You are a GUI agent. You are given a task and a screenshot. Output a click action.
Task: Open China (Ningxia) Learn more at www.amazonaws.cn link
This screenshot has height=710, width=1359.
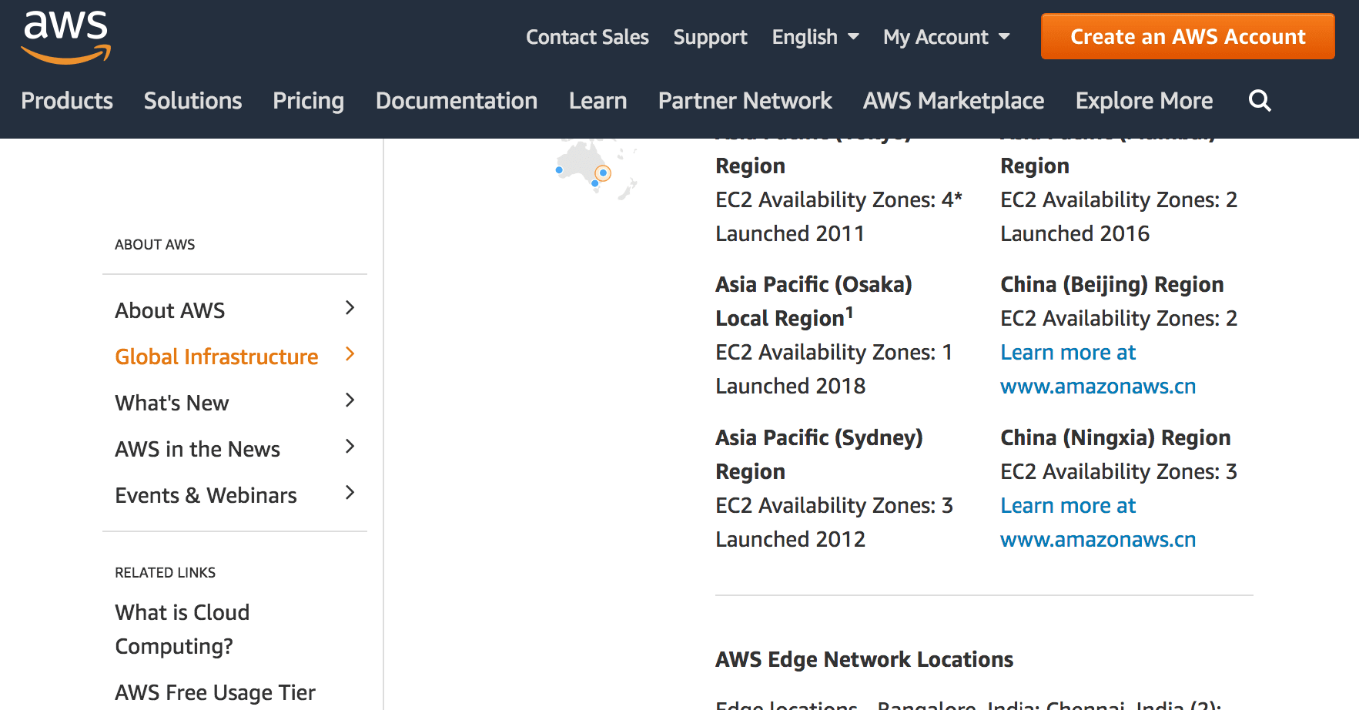click(1098, 522)
